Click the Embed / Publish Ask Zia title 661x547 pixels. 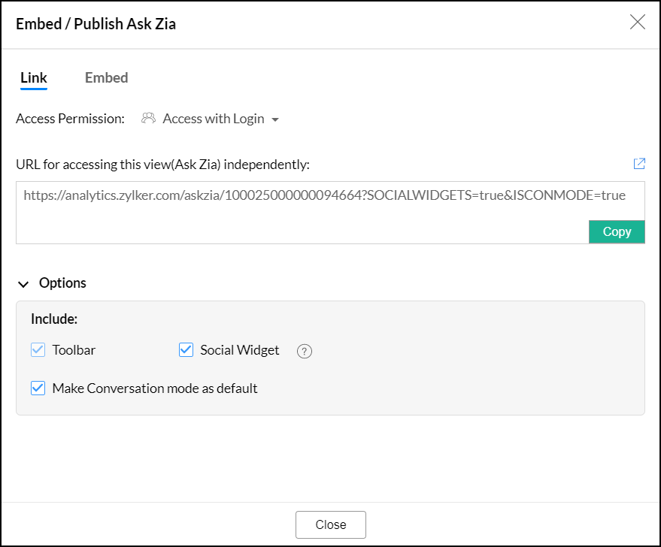96,24
